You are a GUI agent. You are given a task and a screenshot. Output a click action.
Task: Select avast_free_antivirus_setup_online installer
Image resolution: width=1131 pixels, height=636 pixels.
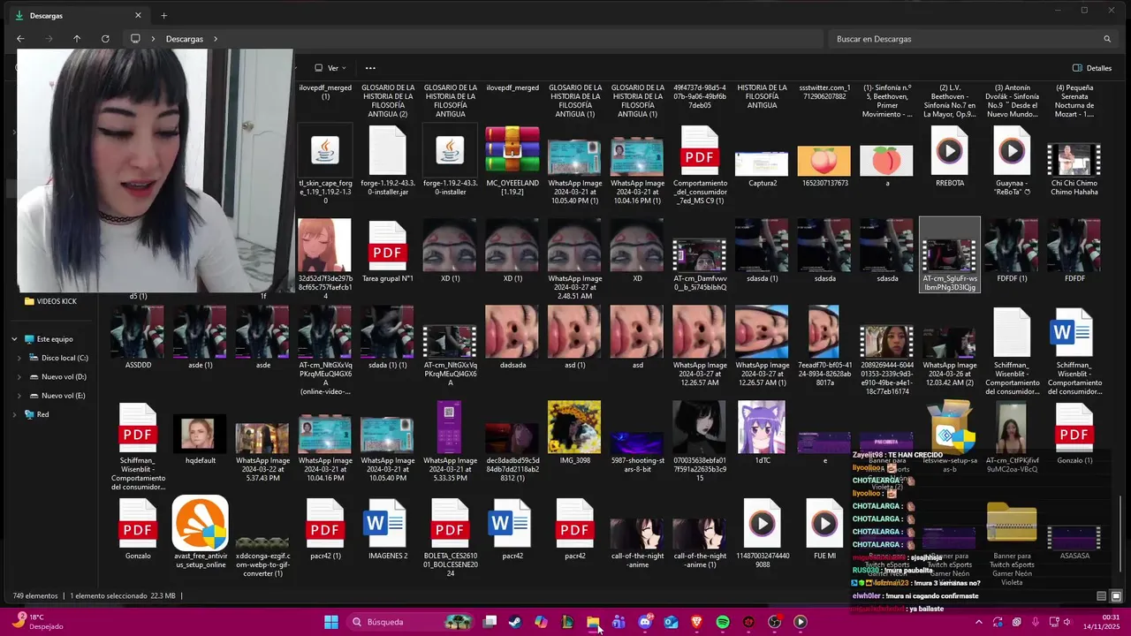(x=201, y=532)
